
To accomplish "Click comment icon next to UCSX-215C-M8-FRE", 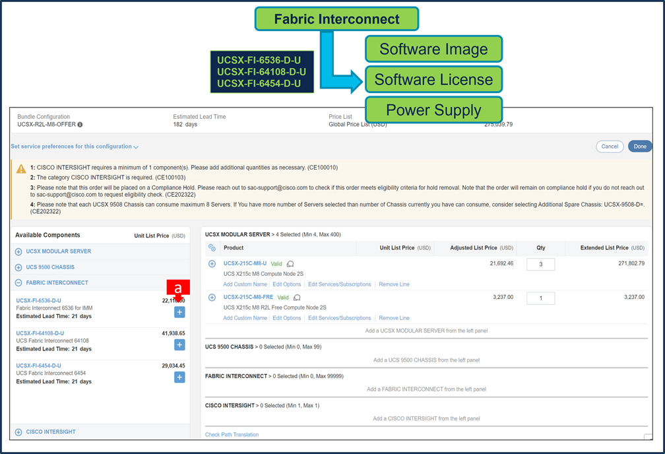I will pyautogui.click(x=298, y=298).
